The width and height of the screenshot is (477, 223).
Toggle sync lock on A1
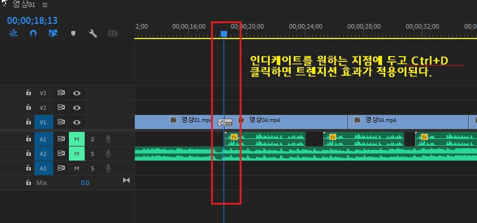61,139
